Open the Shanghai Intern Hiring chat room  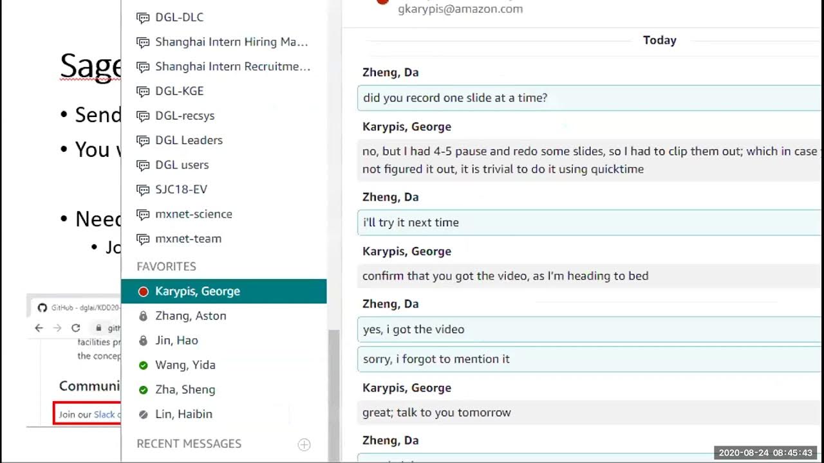click(231, 42)
